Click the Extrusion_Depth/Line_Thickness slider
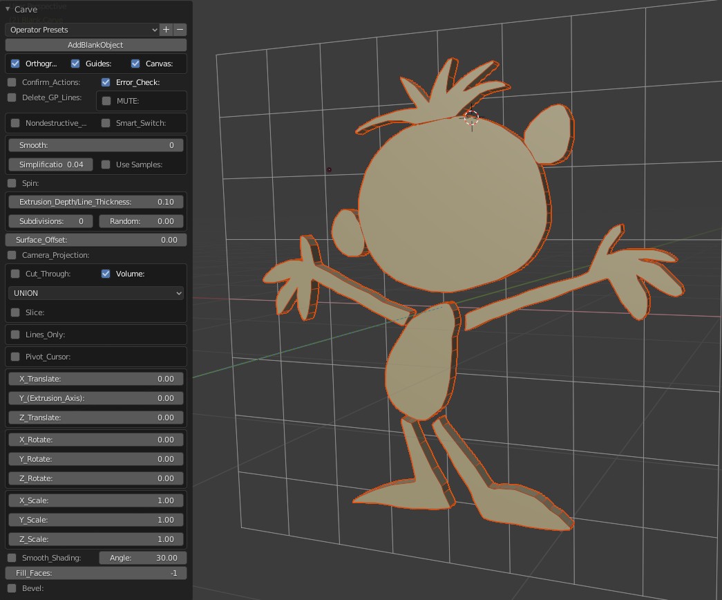The height and width of the screenshot is (600, 722). (96, 202)
